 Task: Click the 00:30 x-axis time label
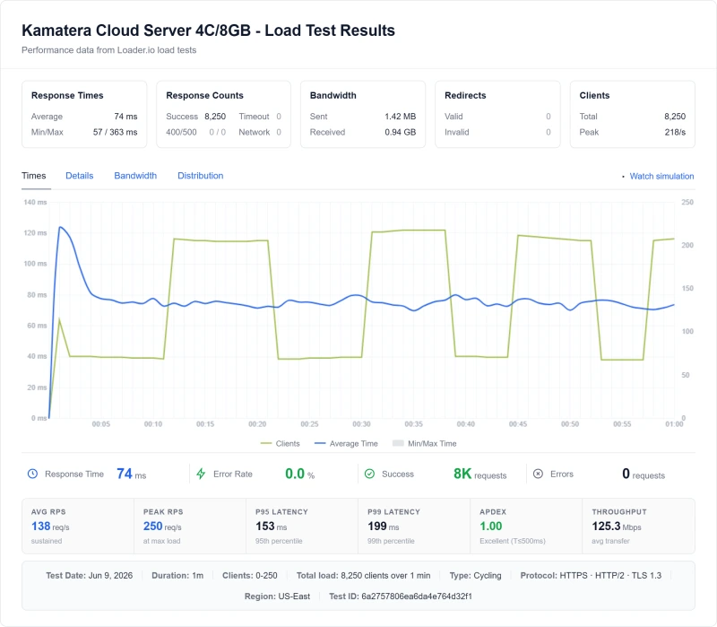361,423
